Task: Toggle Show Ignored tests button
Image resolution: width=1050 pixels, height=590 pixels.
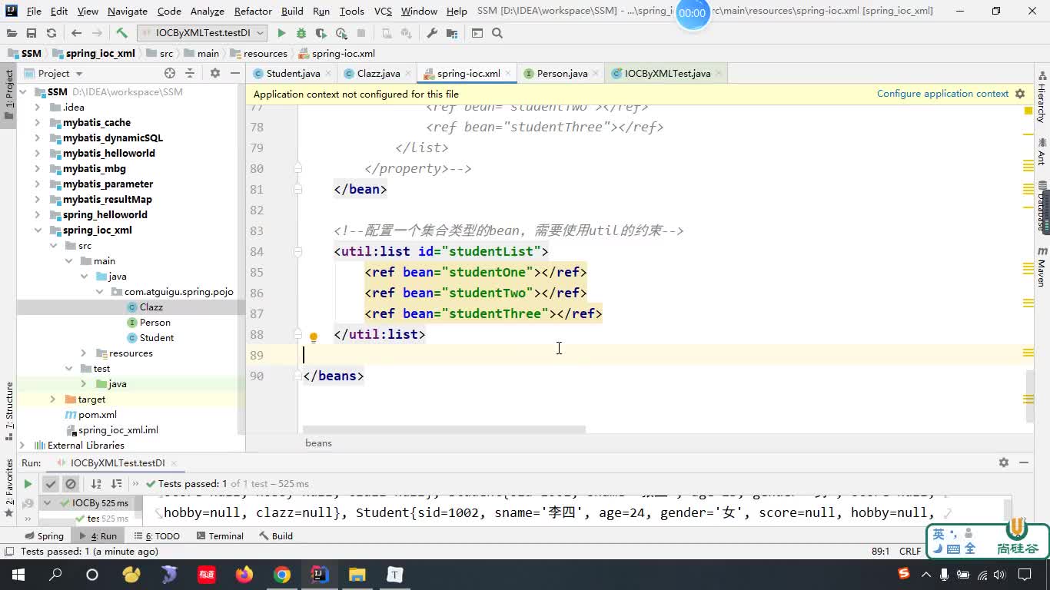Action: coord(71,484)
